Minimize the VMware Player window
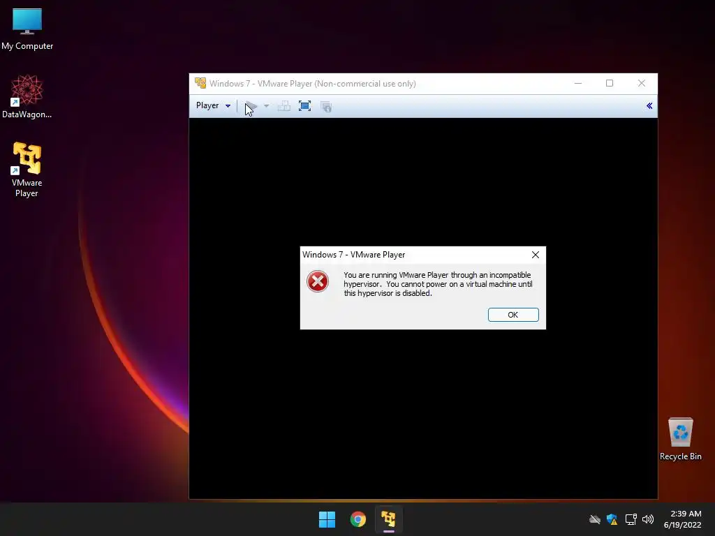Viewport: 715px width, 536px height. 578,84
